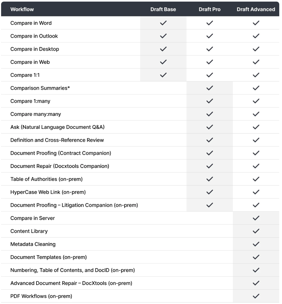Click Draft Advanced checkmark for Compare in Web

256,62
